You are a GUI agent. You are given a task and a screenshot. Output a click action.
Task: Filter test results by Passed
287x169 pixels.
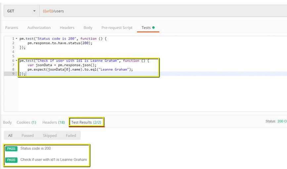(x=27, y=135)
